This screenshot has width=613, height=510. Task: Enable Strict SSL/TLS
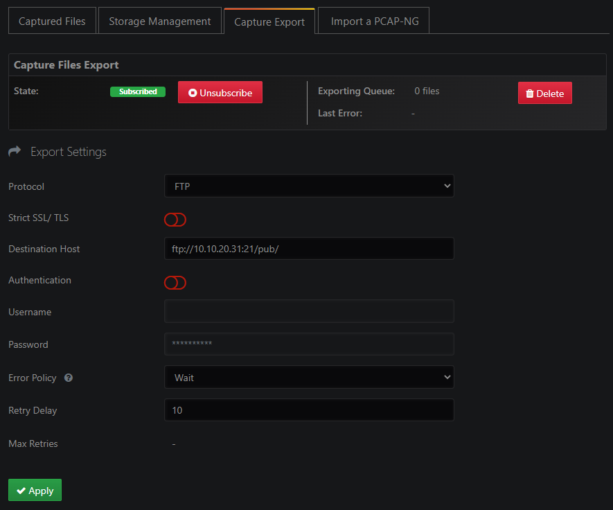click(x=175, y=220)
